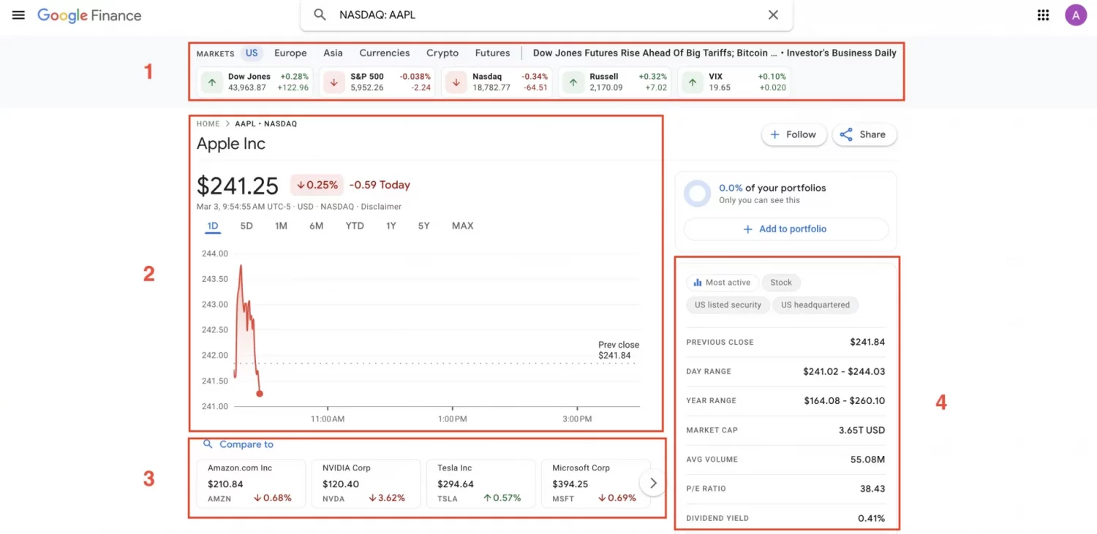The width and height of the screenshot is (1097, 534).
Task: Switch chart to 6M range
Action: [316, 226]
